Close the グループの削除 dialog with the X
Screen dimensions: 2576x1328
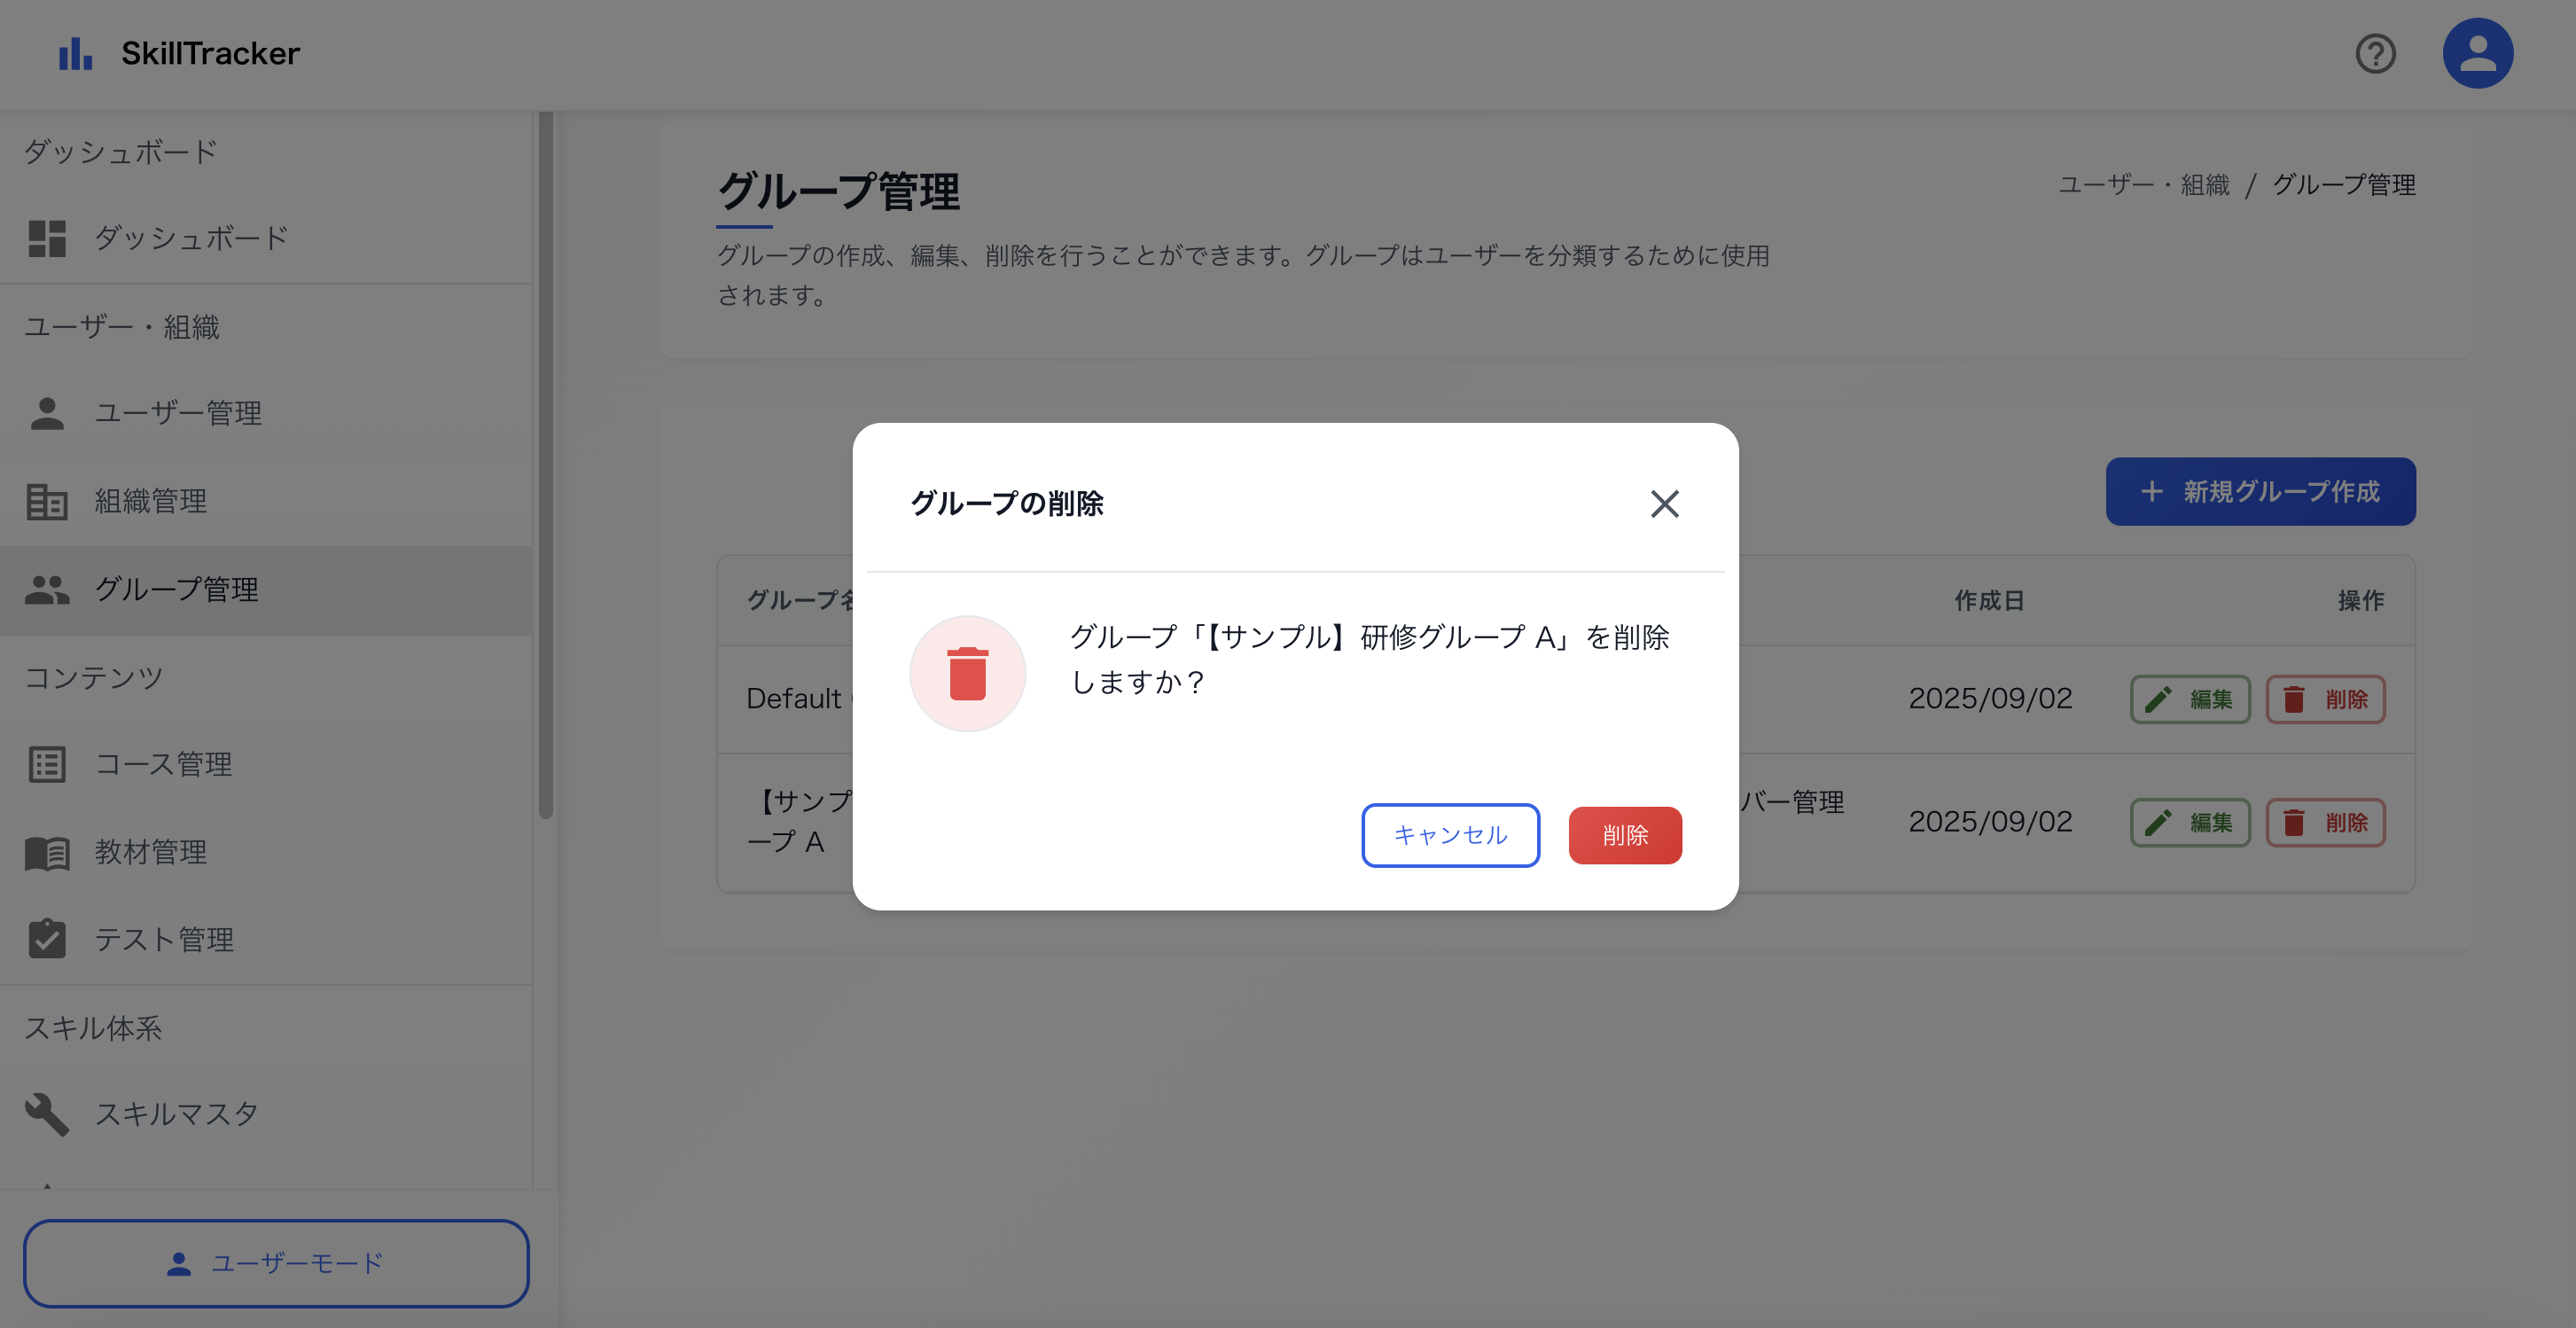pyautogui.click(x=1664, y=504)
